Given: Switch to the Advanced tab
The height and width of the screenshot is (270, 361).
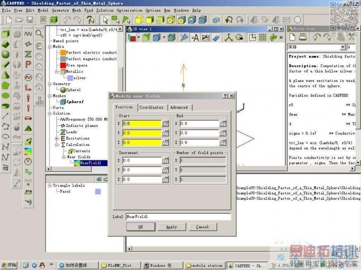Looking at the screenshot, I should (x=179, y=107).
